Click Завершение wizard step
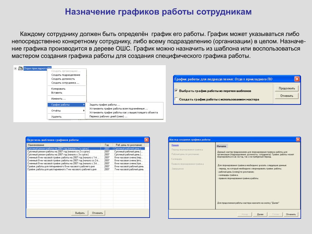The width and height of the screenshot is (312, 234). tap(178, 169)
